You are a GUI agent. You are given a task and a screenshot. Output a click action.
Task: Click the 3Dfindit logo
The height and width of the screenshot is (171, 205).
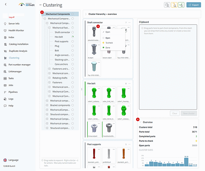point(27,5)
